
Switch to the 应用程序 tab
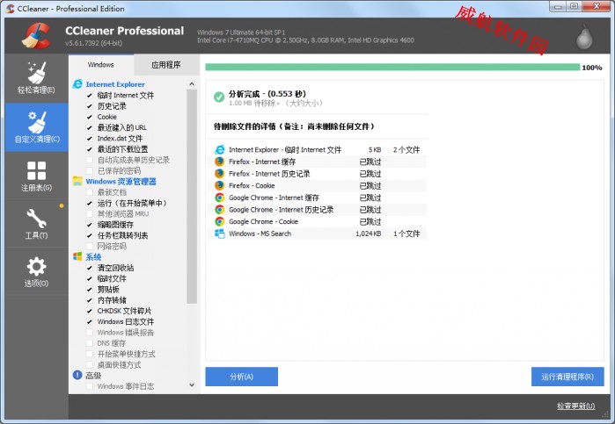(x=166, y=65)
